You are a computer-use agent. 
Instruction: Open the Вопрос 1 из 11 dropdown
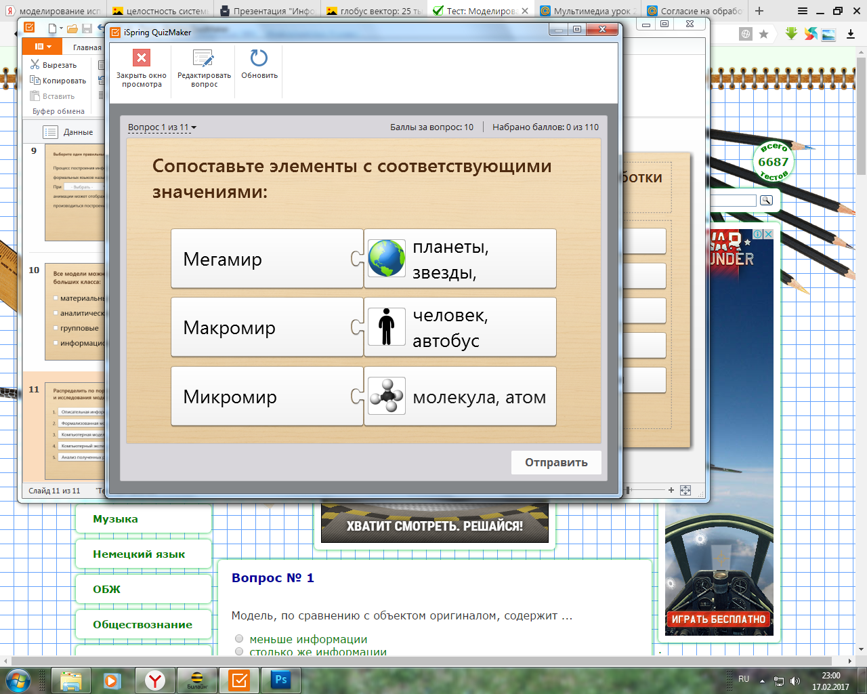(x=162, y=127)
